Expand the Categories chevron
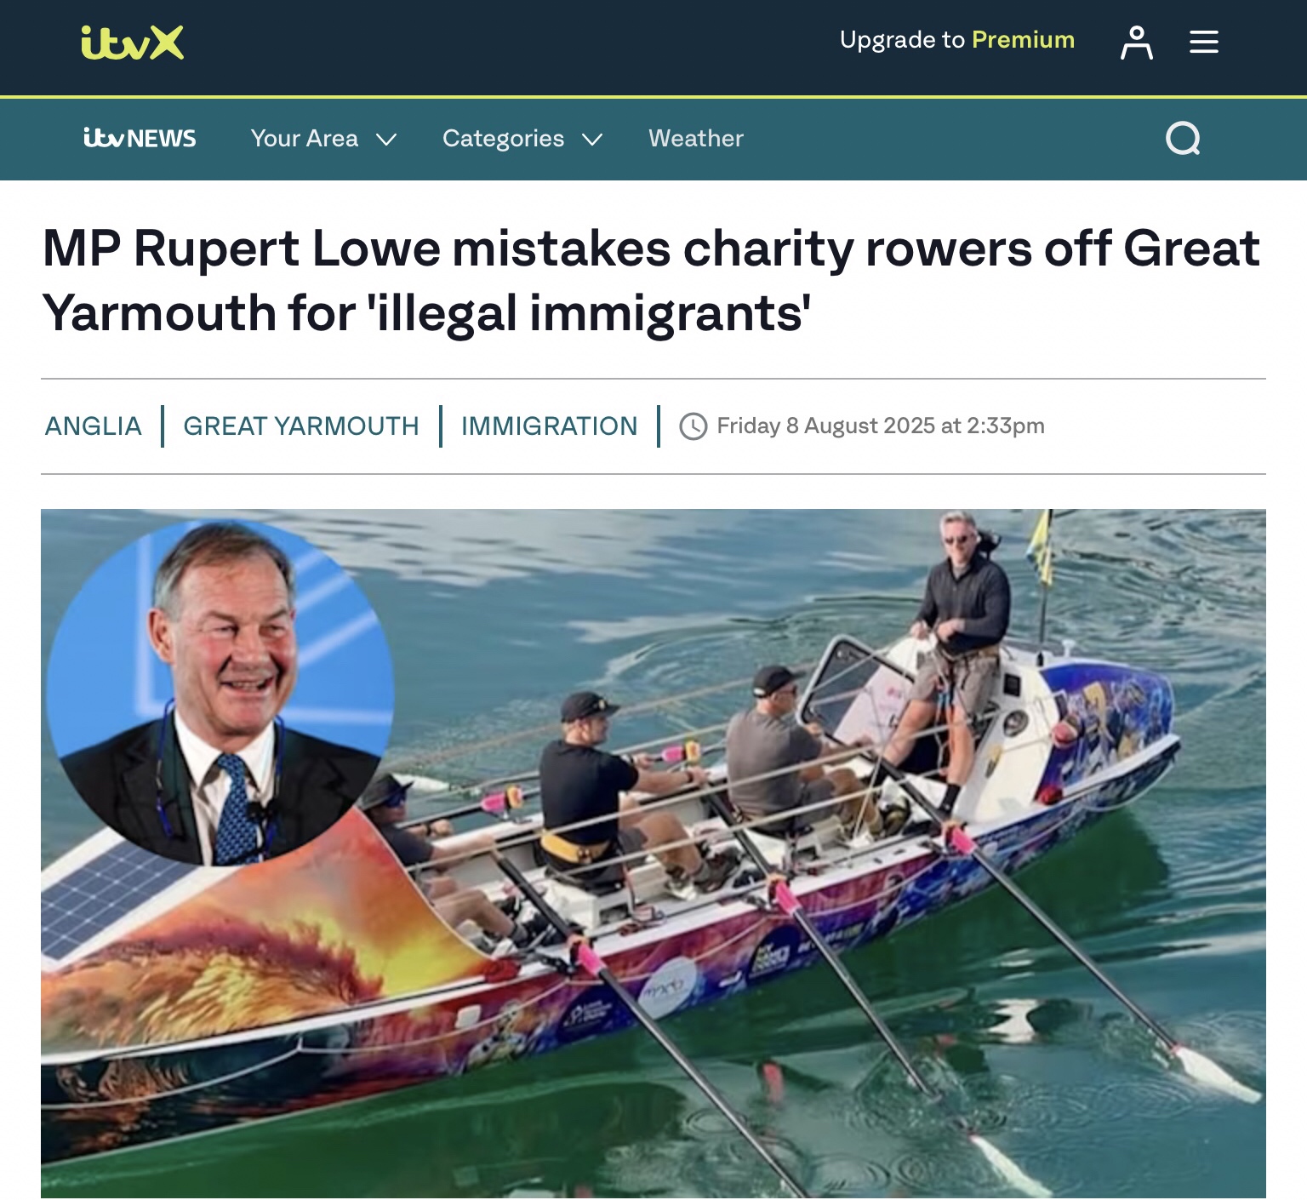The width and height of the screenshot is (1307, 1200). [x=592, y=140]
